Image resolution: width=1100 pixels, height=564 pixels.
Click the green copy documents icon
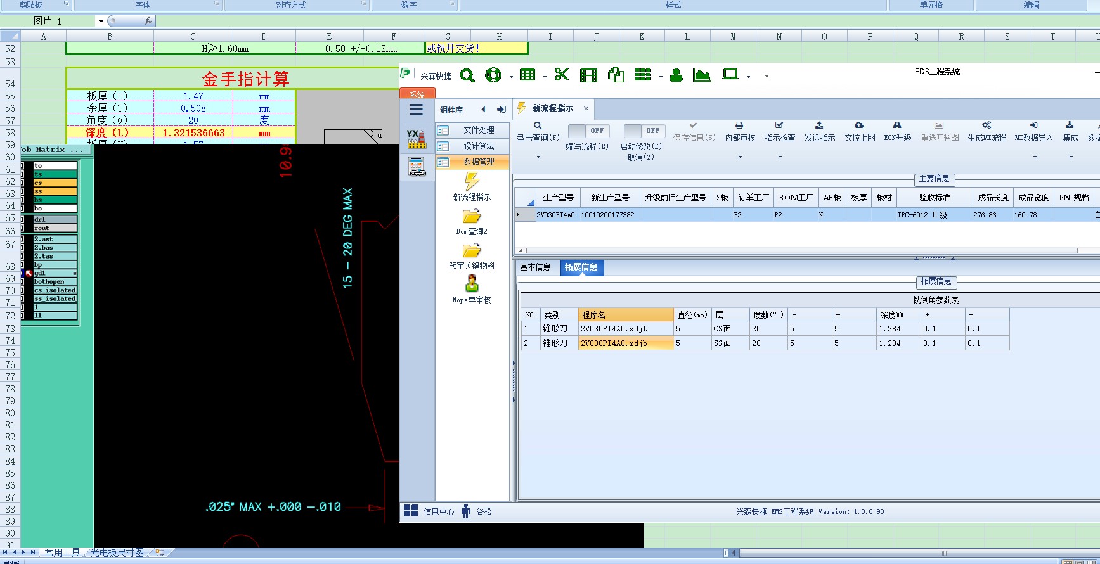coord(616,75)
